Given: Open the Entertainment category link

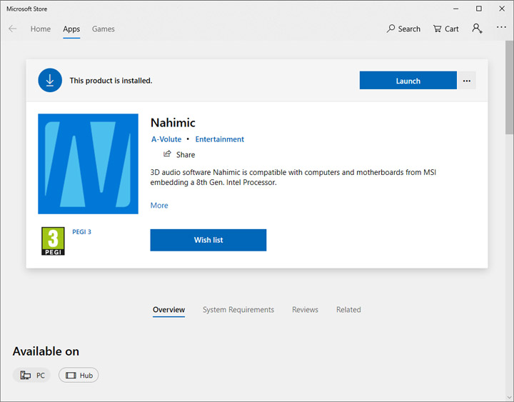Looking at the screenshot, I should coord(220,139).
